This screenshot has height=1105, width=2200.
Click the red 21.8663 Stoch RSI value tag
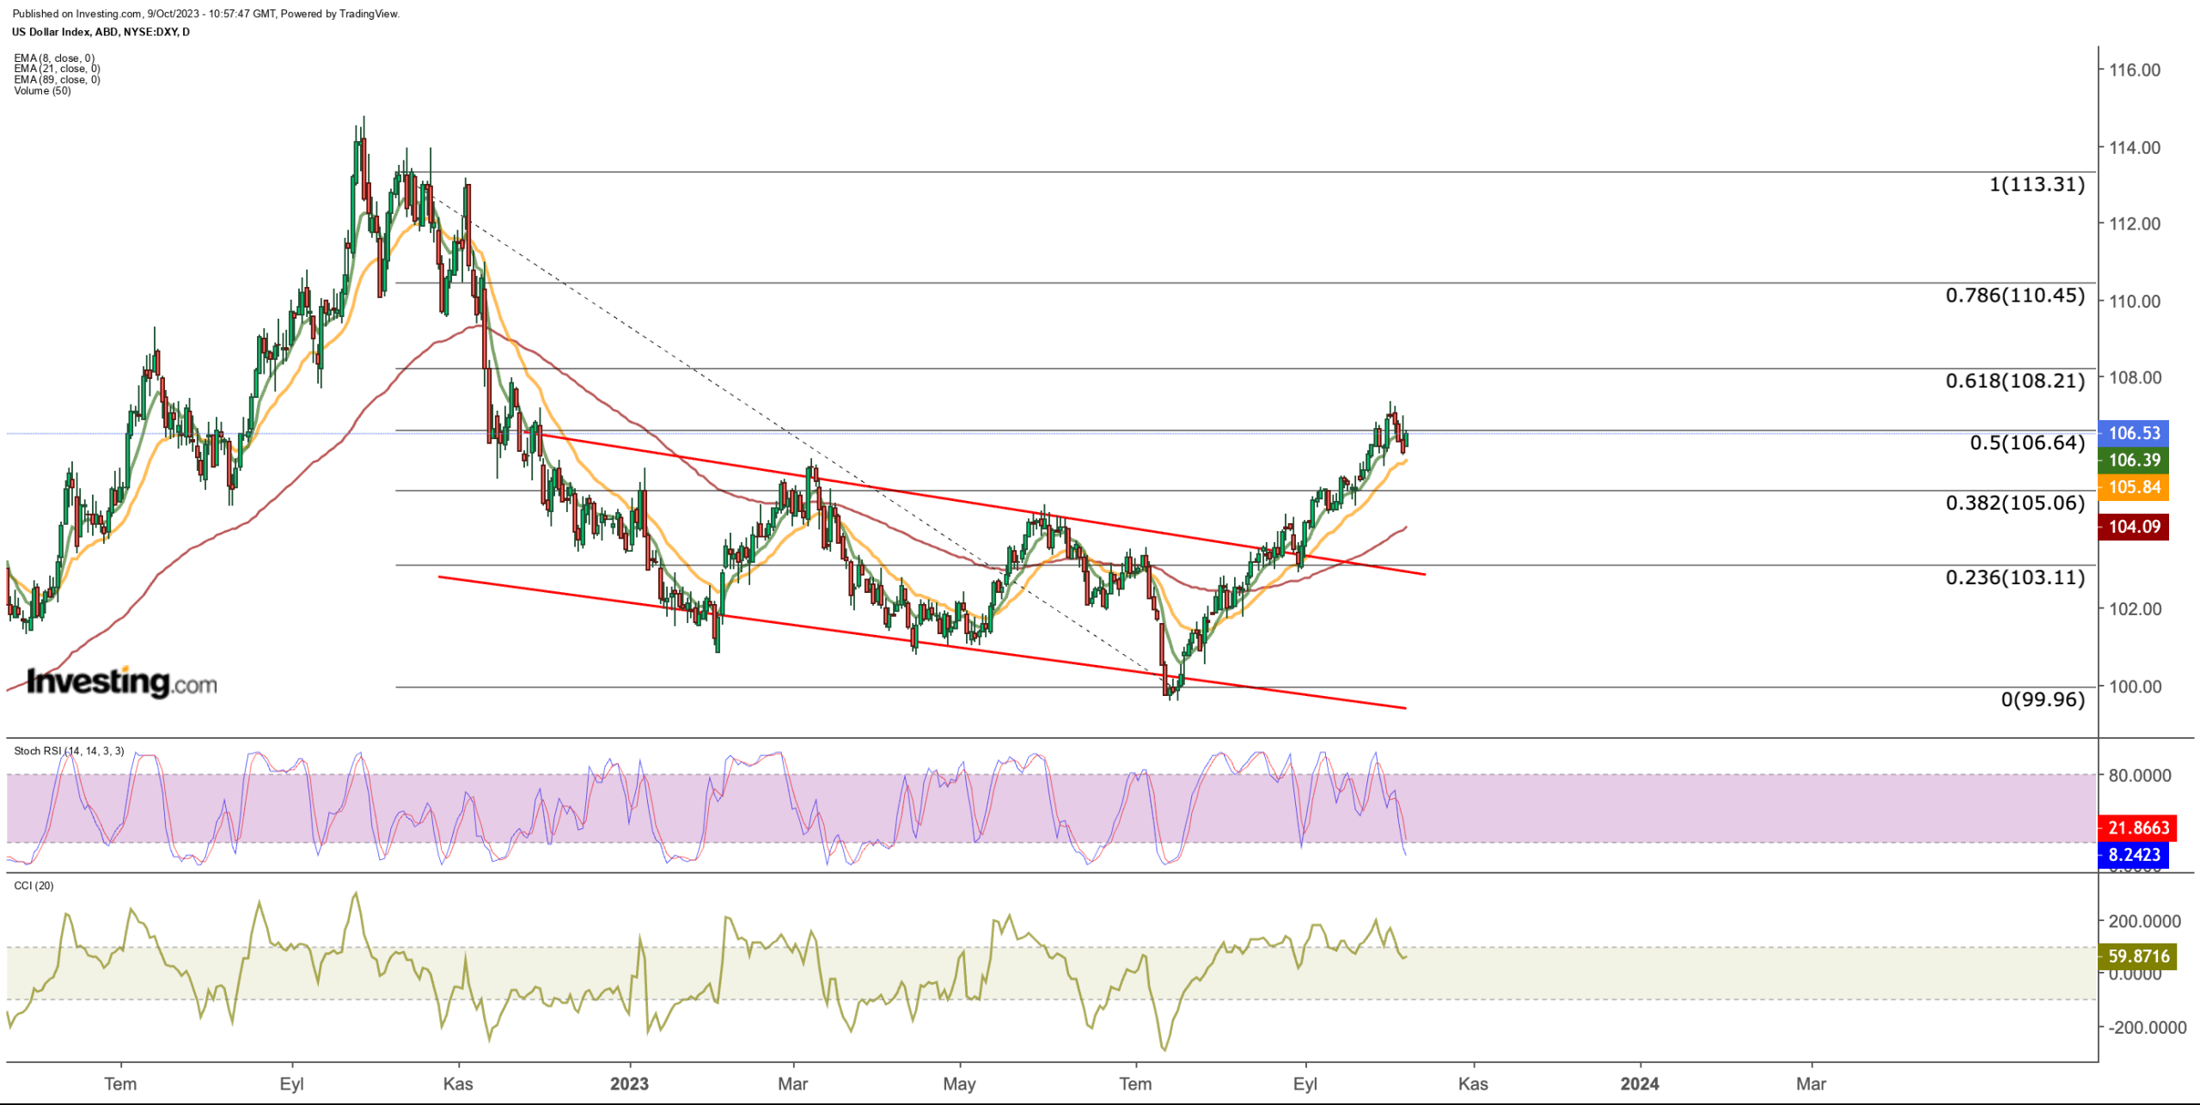(2137, 827)
